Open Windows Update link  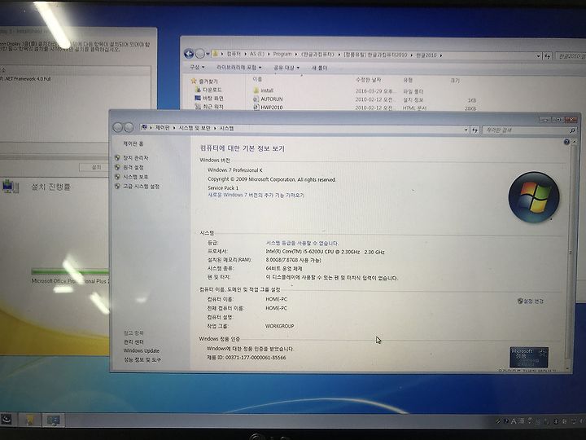coord(142,351)
